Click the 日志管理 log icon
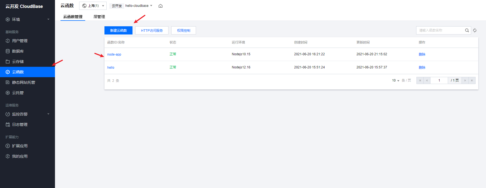The width and height of the screenshot is (486, 188). 8,125
